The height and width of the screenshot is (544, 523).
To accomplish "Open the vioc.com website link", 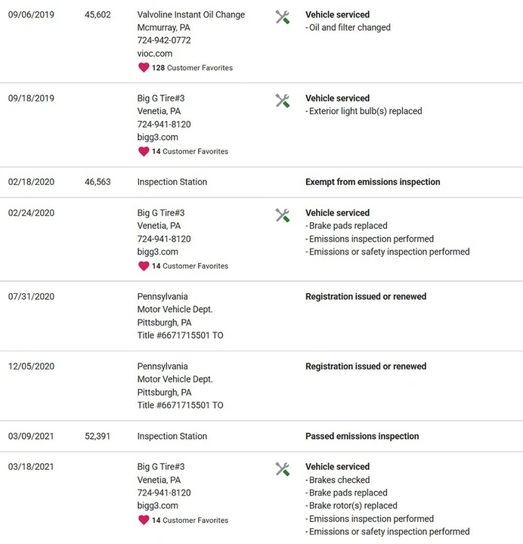I will click(x=155, y=54).
